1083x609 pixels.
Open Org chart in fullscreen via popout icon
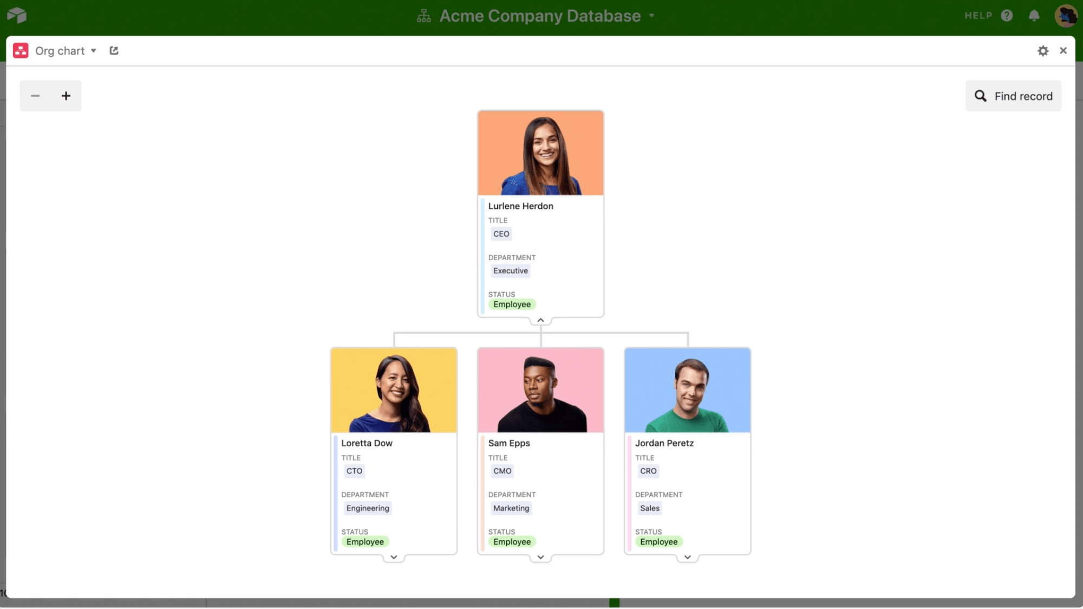[x=114, y=51]
